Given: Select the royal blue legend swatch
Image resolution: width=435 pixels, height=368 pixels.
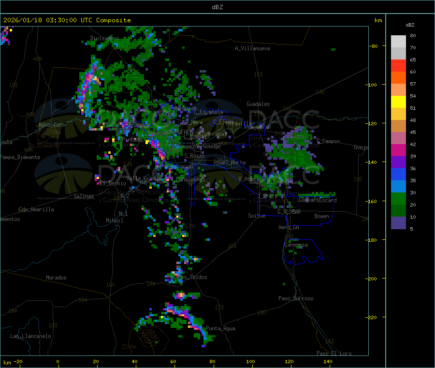Looking at the screenshot, I should point(398,174).
